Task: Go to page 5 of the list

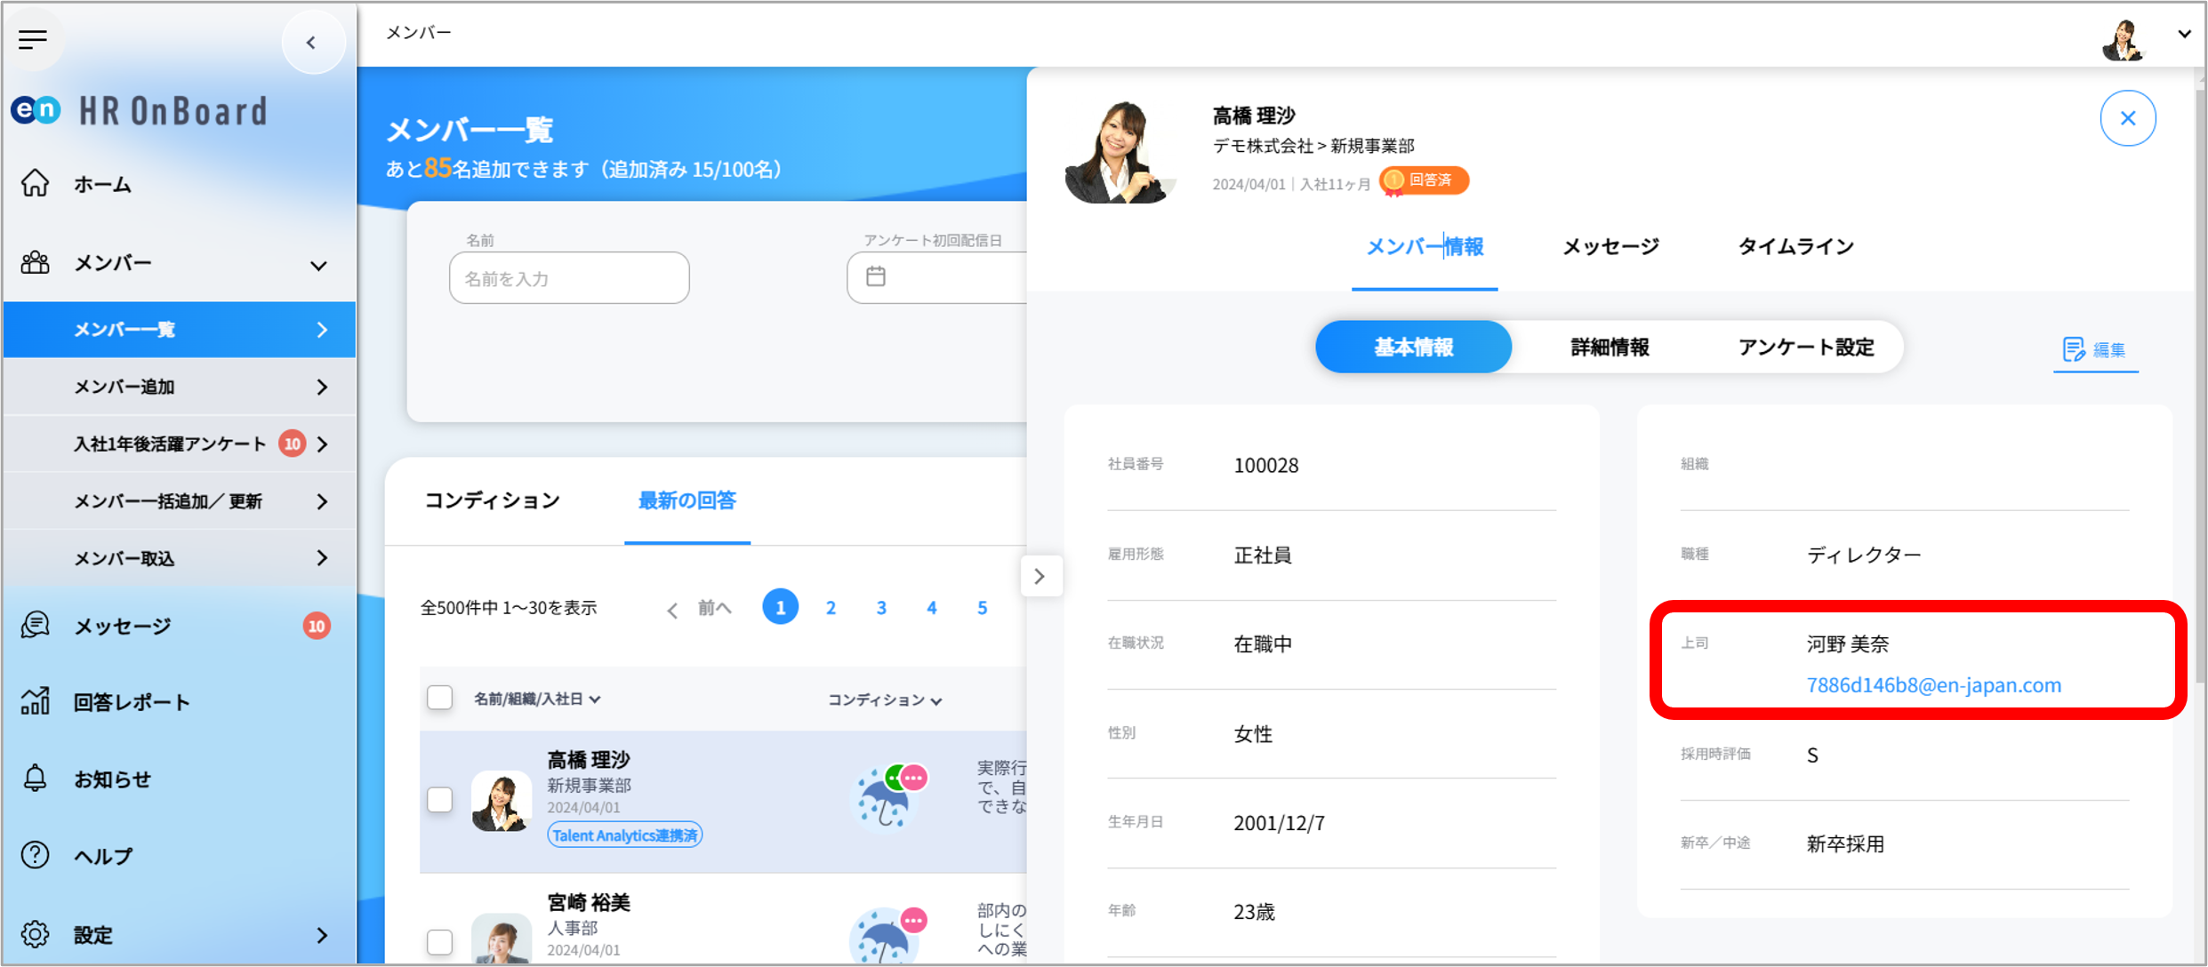Action: pyautogui.click(x=983, y=608)
